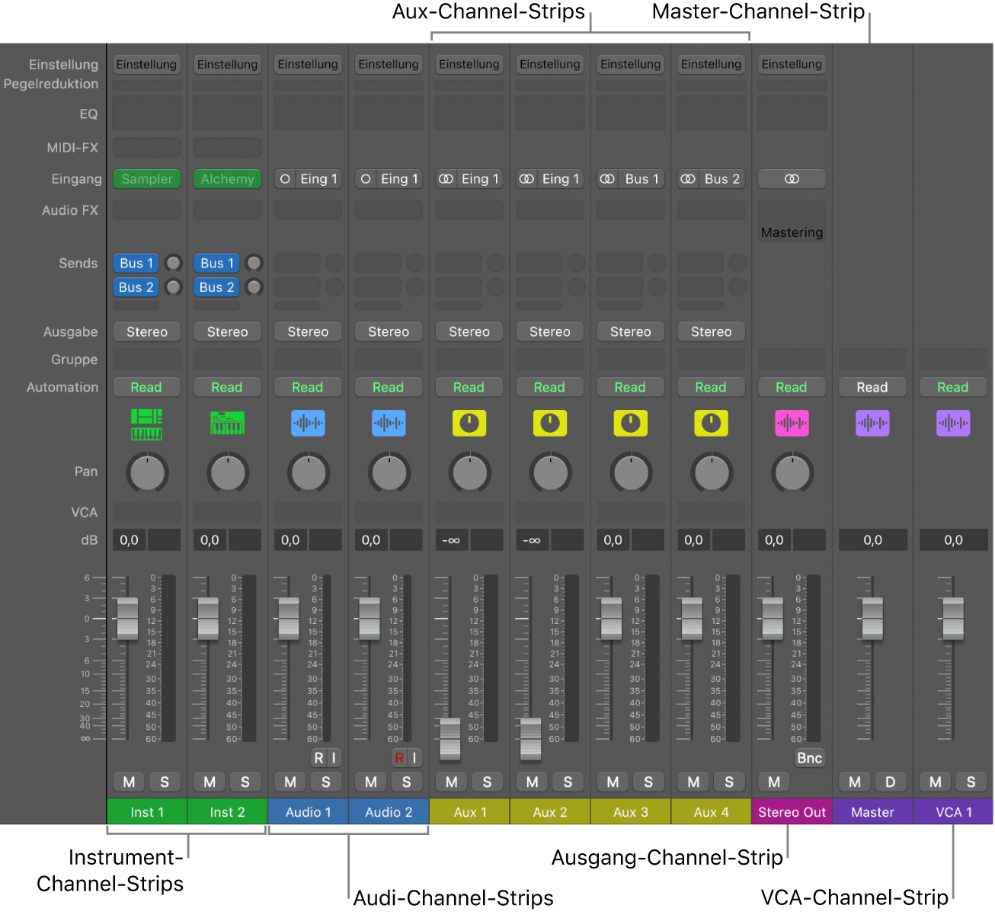Image resolution: width=995 pixels, height=918 pixels.
Task: Select the purple waveform icon on the Master strip
Action: tap(872, 423)
